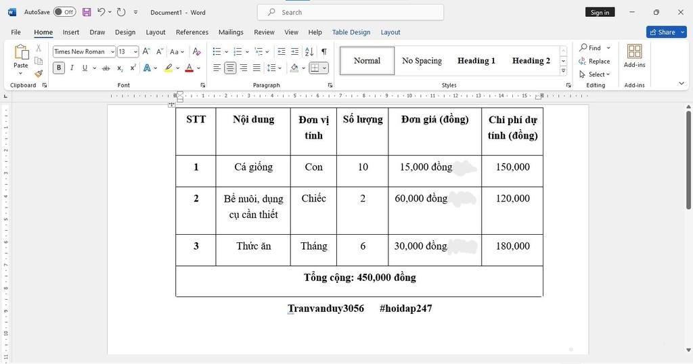Image resolution: width=693 pixels, height=364 pixels.
Task: Click the Sign in button
Action: 600,12
